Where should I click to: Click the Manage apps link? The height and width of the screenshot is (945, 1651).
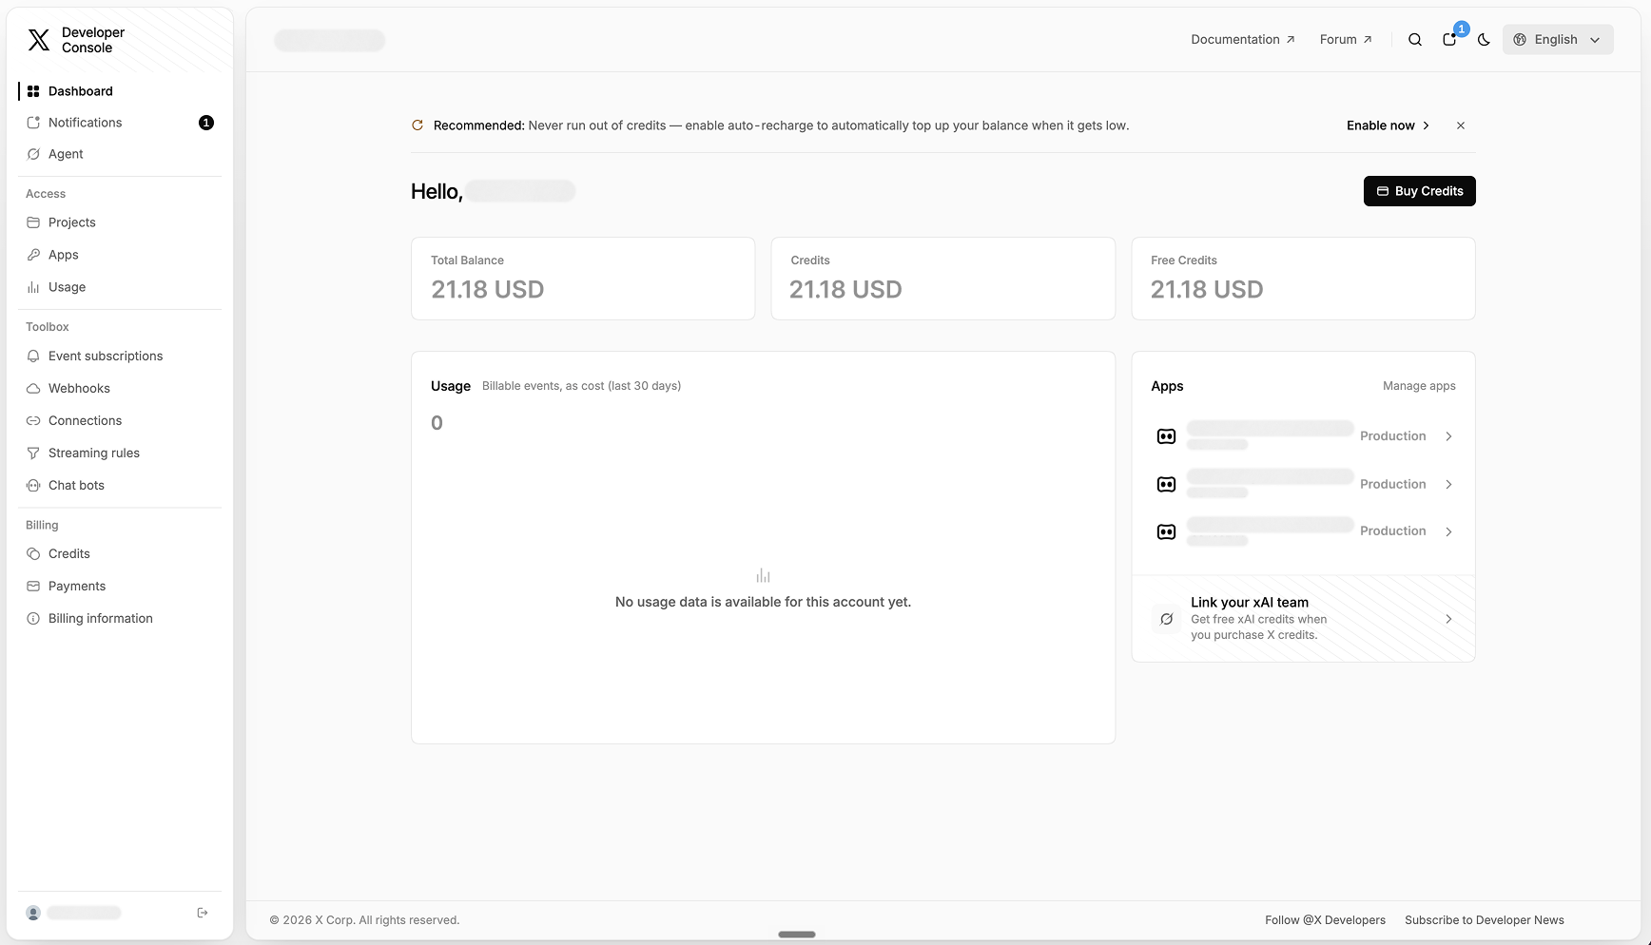(x=1419, y=386)
